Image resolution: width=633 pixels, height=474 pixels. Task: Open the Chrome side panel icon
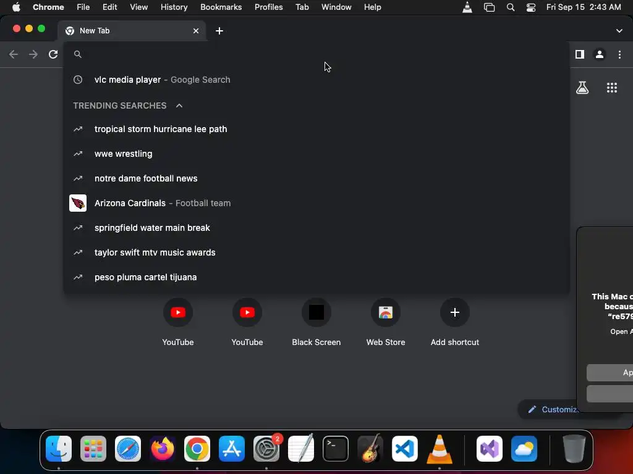[x=580, y=54]
